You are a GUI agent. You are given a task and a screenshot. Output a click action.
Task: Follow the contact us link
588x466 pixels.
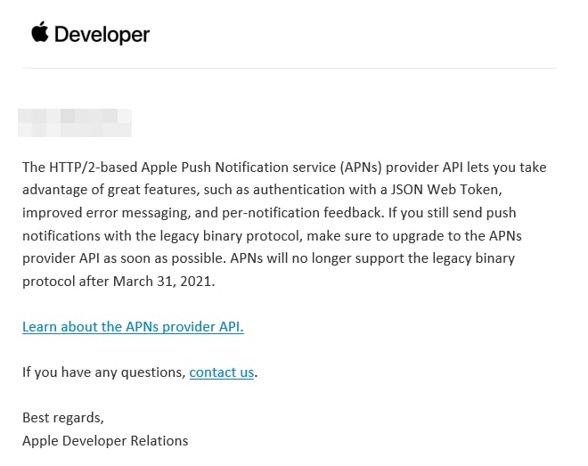click(222, 372)
